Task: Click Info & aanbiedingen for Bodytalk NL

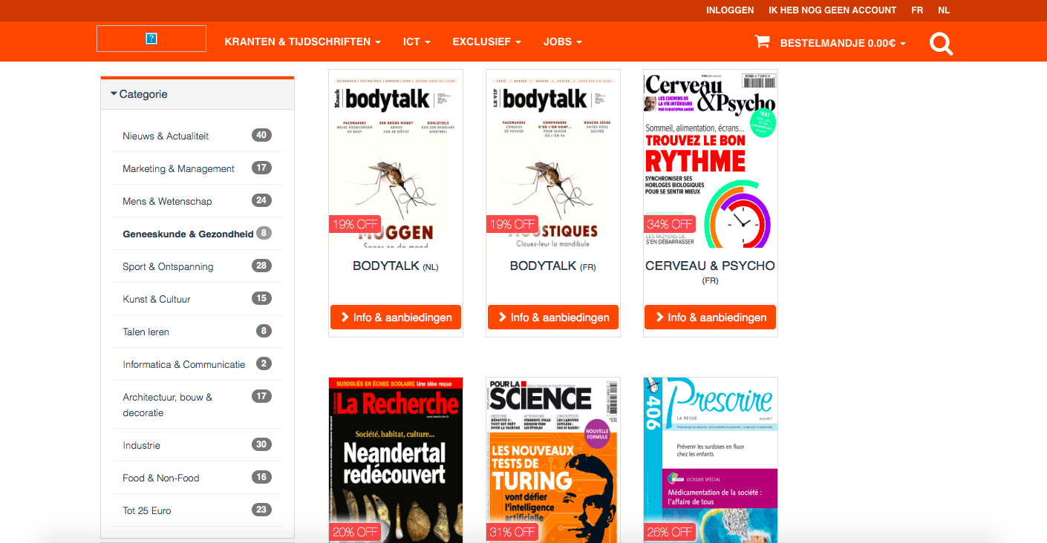Action: click(396, 317)
